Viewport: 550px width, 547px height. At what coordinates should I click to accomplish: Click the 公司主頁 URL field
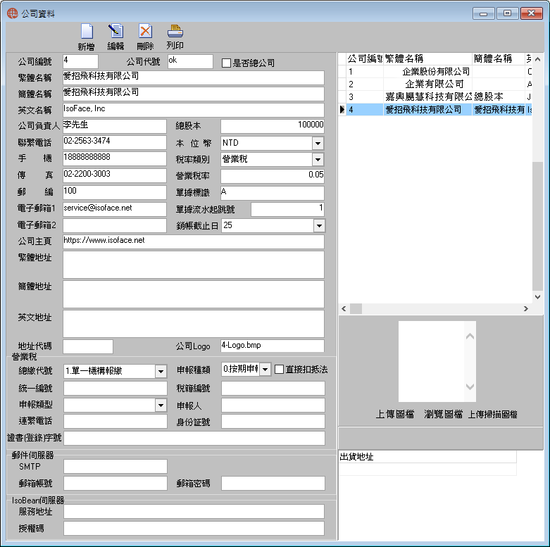coord(194,241)
